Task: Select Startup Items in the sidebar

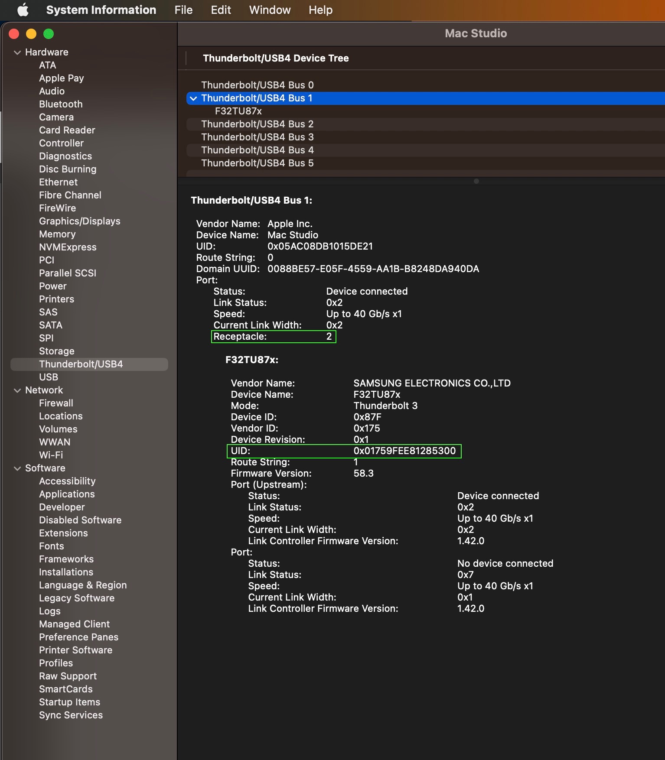Action: click(69, 702)
